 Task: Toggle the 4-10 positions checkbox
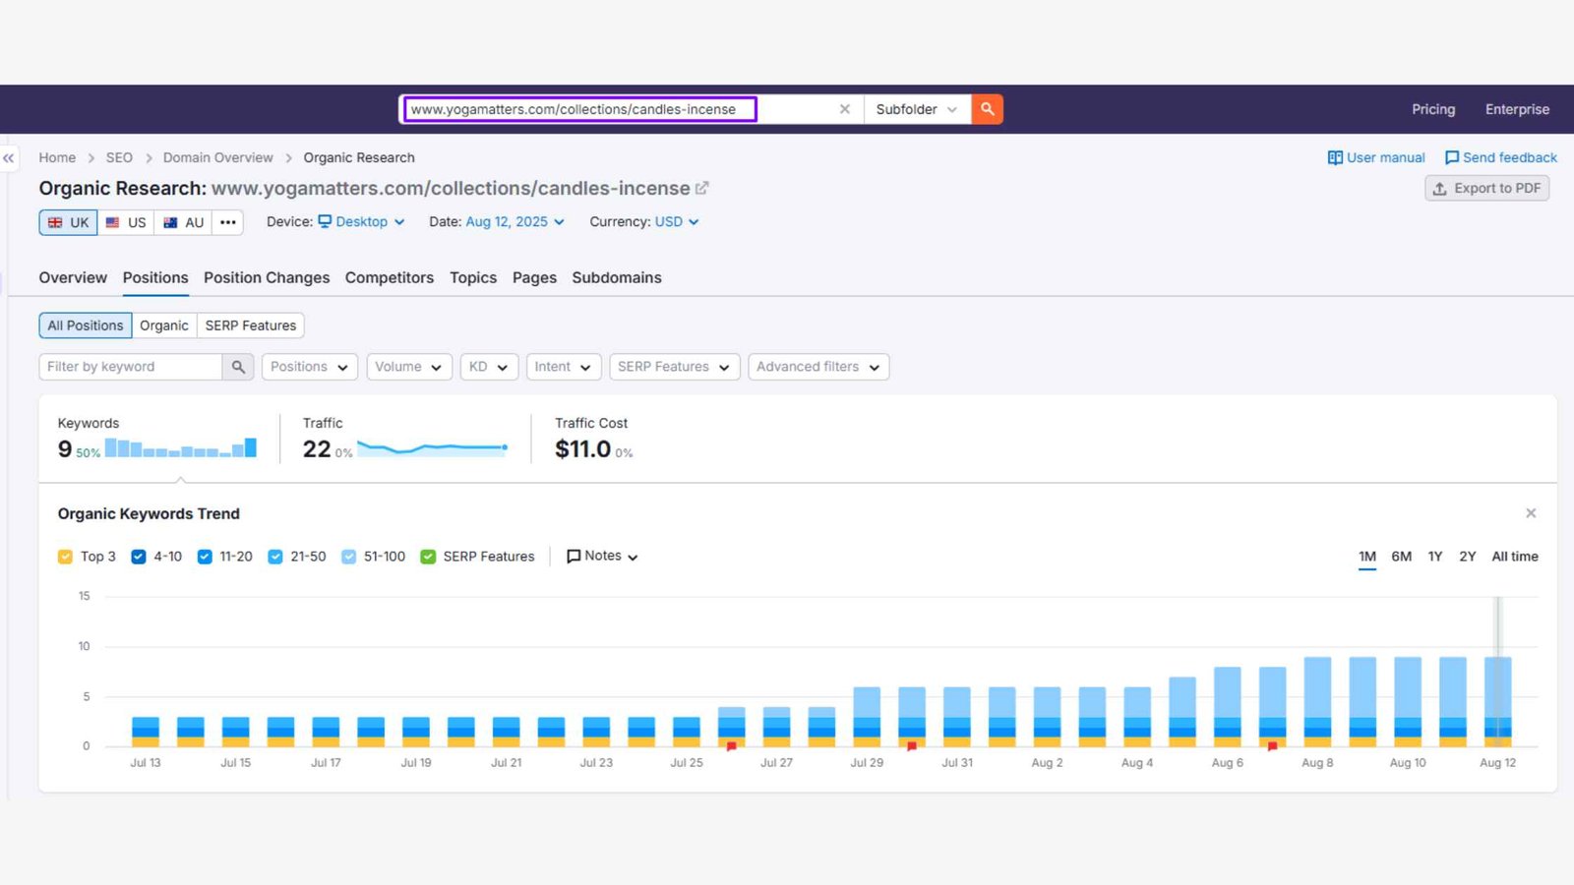click(x=139, y=557)
